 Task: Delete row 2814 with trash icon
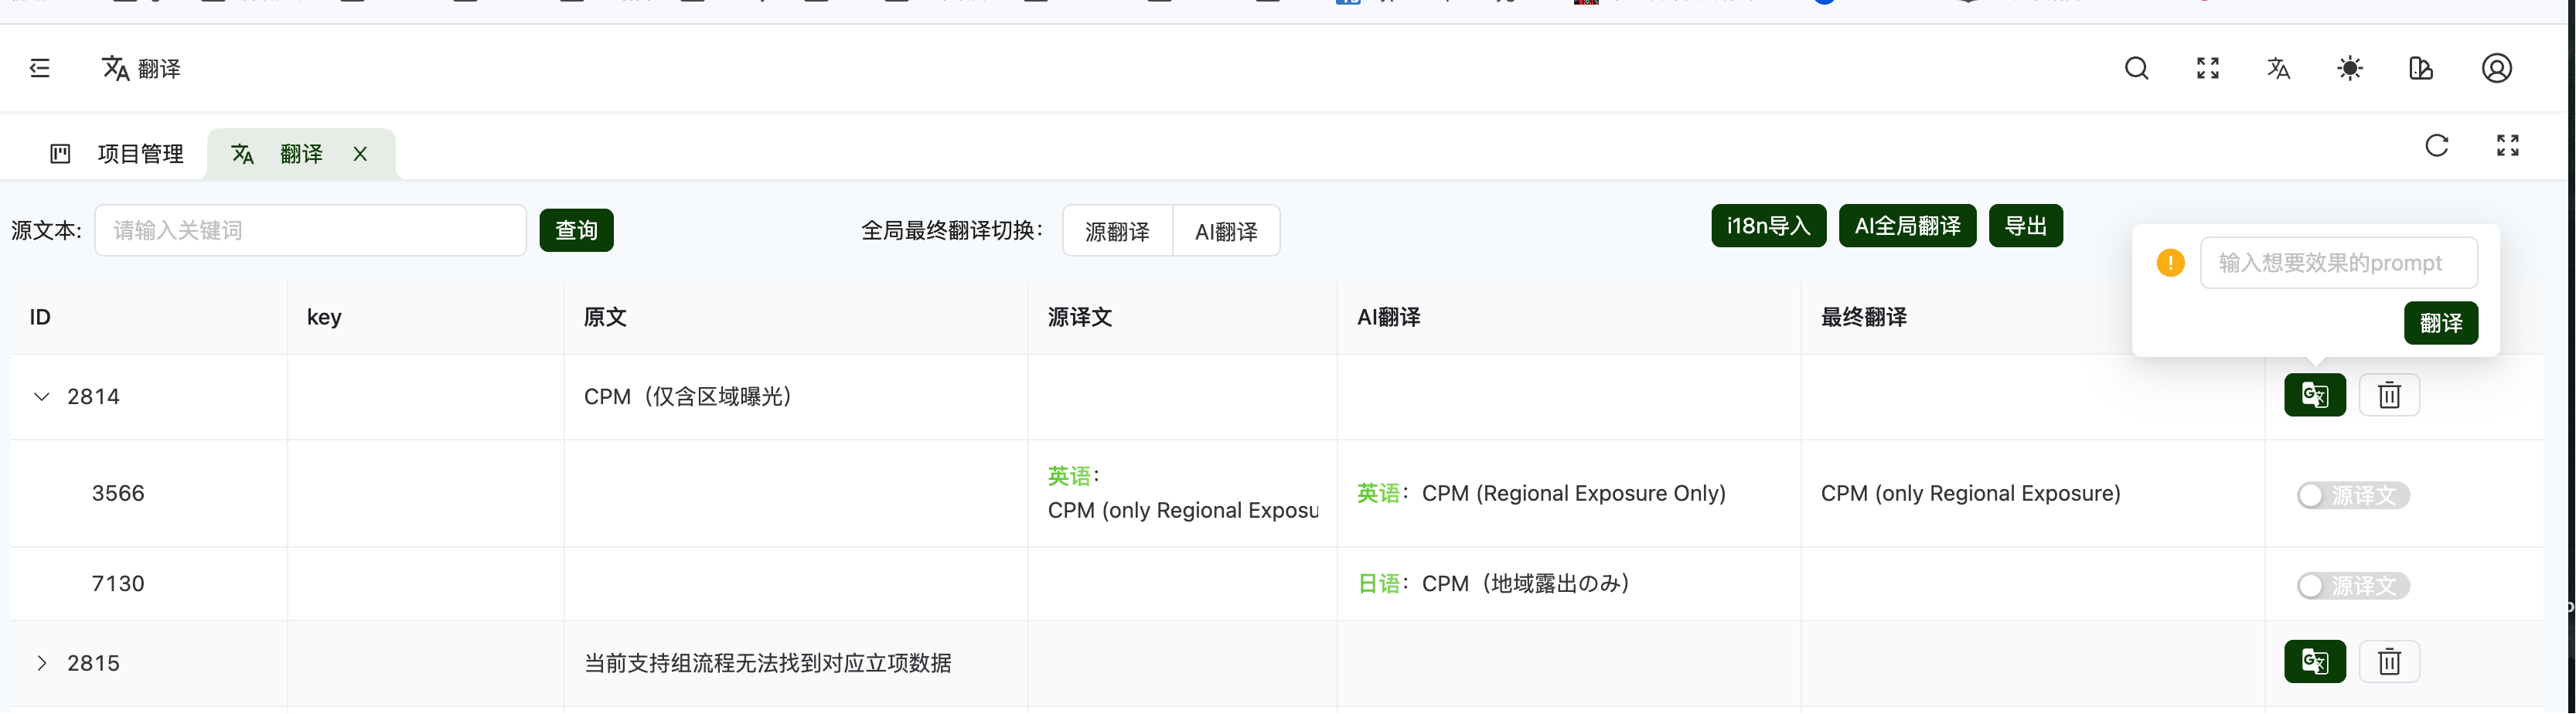[2388, 395]
